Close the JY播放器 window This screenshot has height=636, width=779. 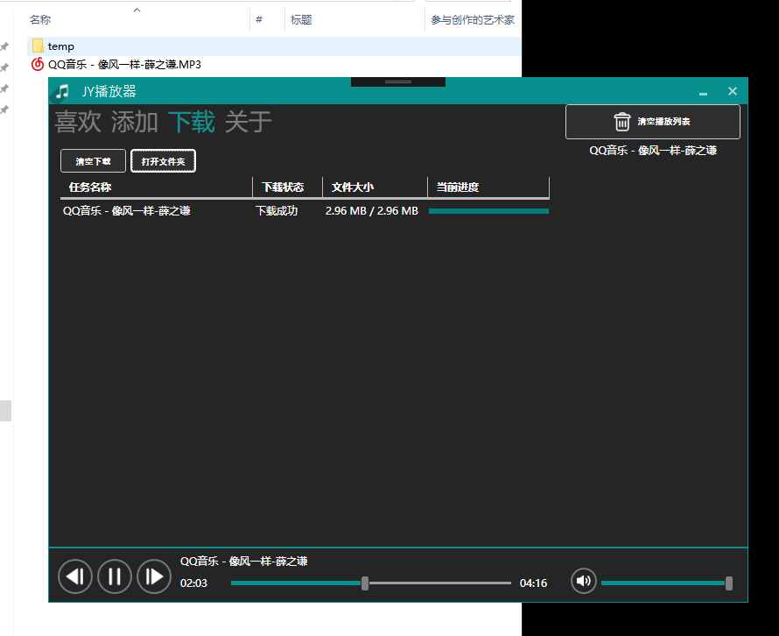[733, 91]
